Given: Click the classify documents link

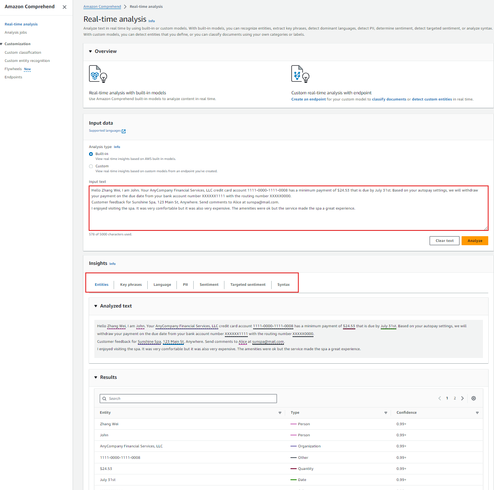Looking at the screenshot, I should 389,99.
